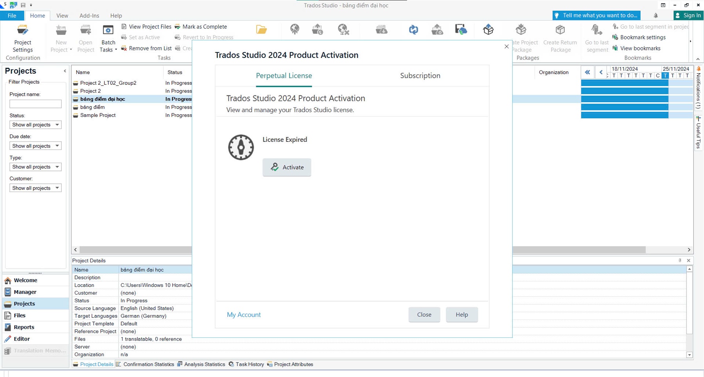Select the 'bảng điểm' project row

pos(92,107)
